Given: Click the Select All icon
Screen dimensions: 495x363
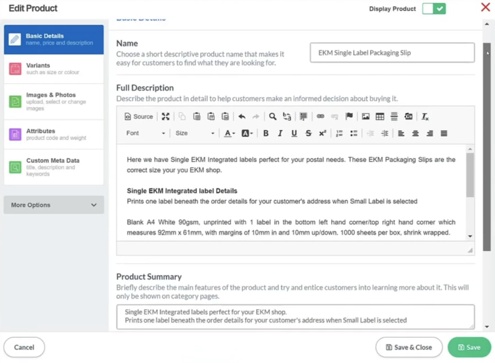Looking at the screenshot, I should (303, 117).
